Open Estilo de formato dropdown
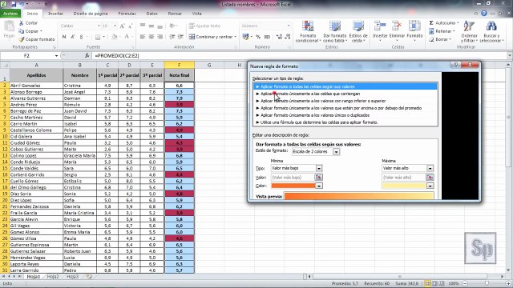 coord(336,151)
